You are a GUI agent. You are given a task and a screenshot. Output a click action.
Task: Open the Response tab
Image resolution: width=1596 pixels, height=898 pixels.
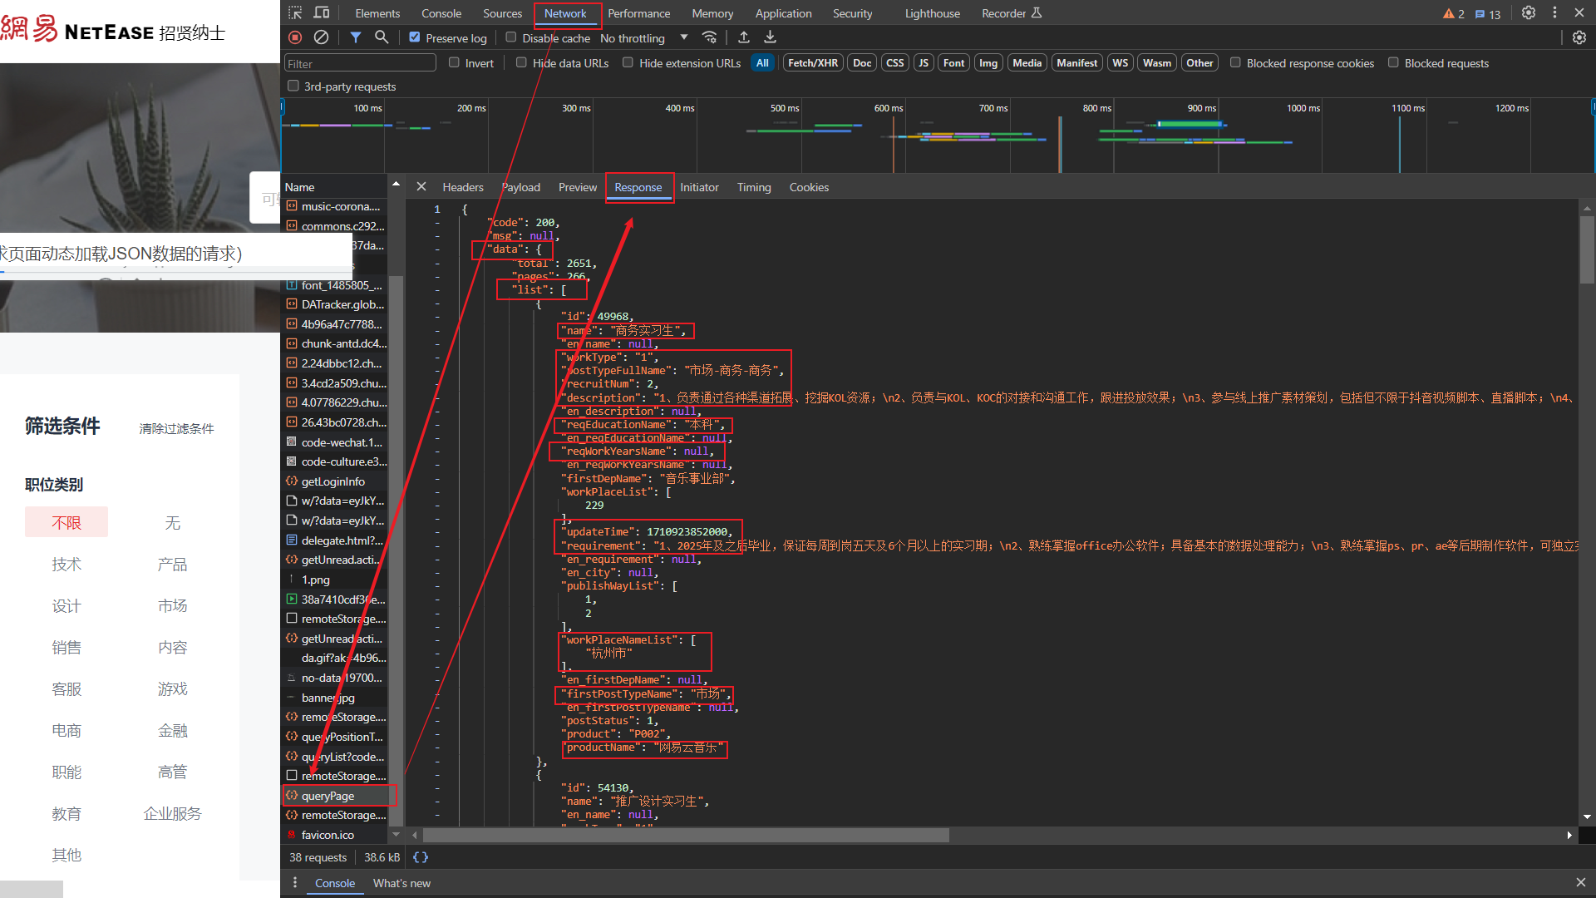638,187
